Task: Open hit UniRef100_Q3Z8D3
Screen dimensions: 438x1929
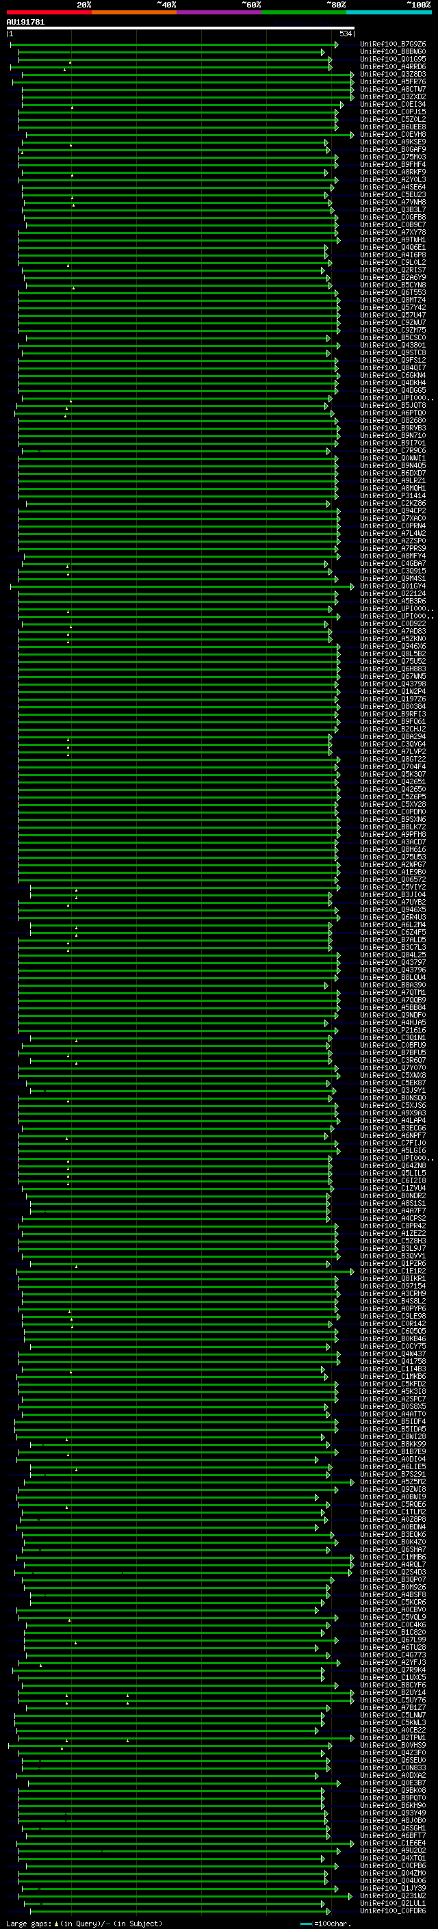Action: pos(393,74)
